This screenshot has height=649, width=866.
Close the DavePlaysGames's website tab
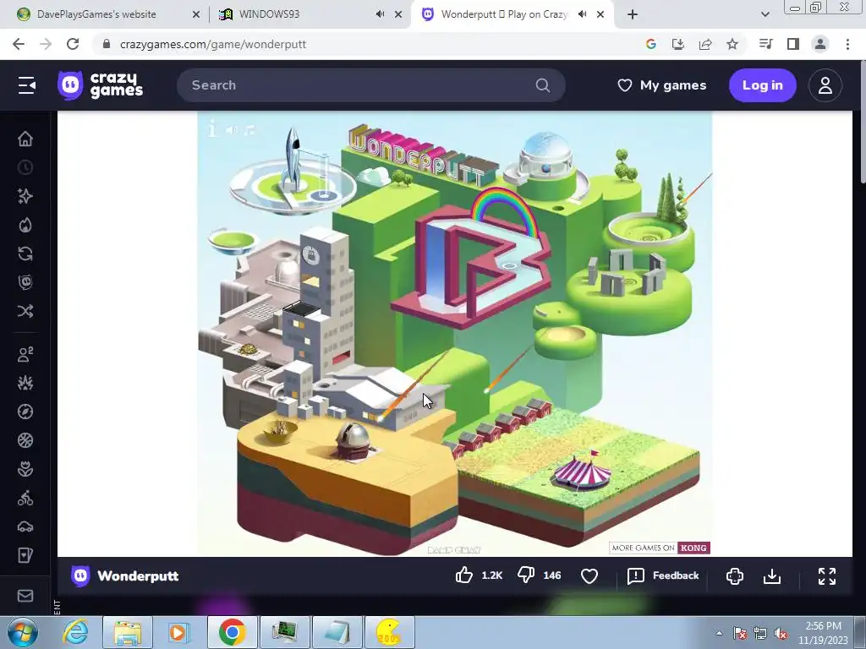point(196,14)
